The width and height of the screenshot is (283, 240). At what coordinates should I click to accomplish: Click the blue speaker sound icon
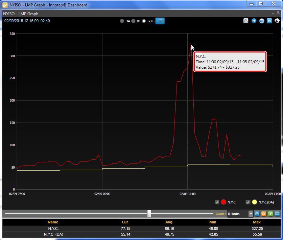tap(261, 21)
